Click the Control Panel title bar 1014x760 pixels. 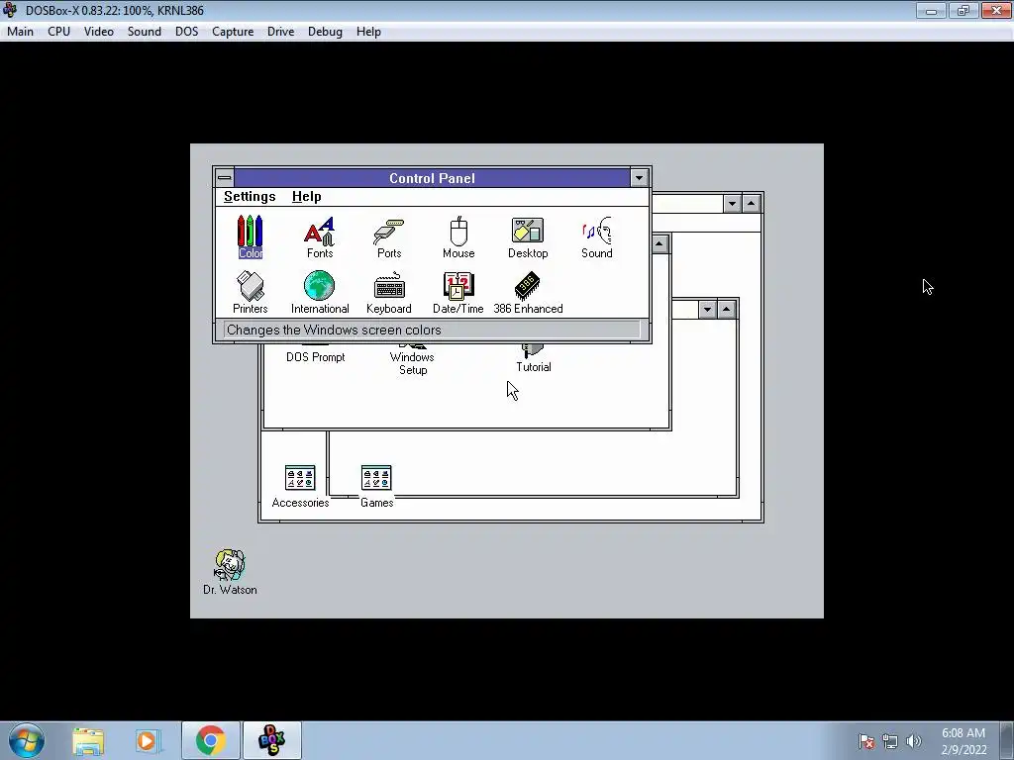[x=432, y=178]
